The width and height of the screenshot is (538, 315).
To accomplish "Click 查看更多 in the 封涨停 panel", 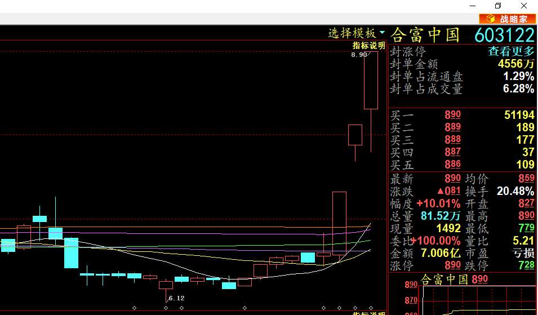I will click(511, 51).
